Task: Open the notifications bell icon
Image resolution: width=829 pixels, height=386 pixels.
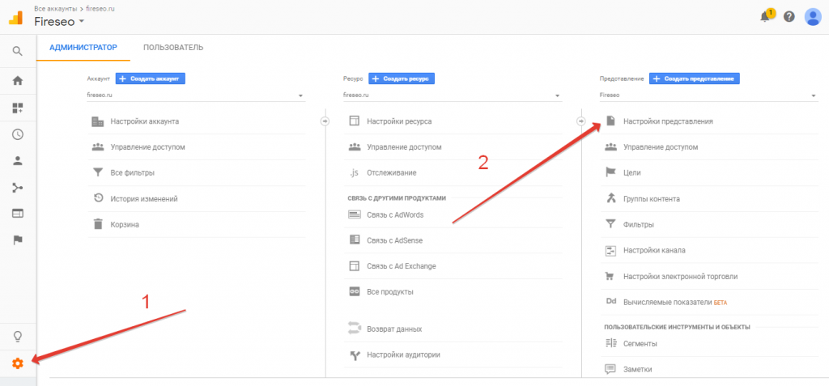Action: [764, 17]
